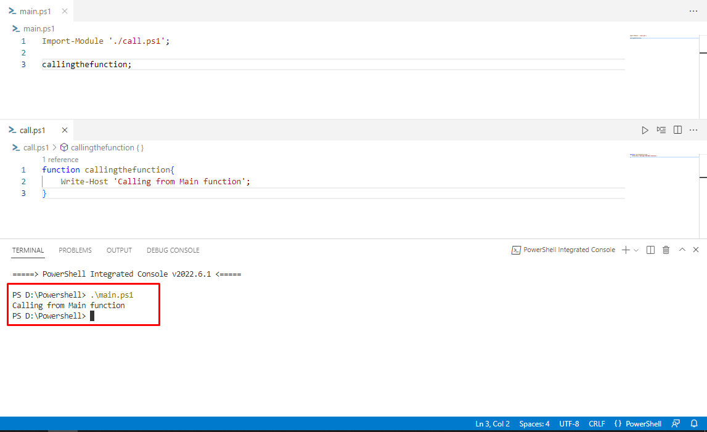Open the launch profile dropdown chevron

click(x=635, y=250)
